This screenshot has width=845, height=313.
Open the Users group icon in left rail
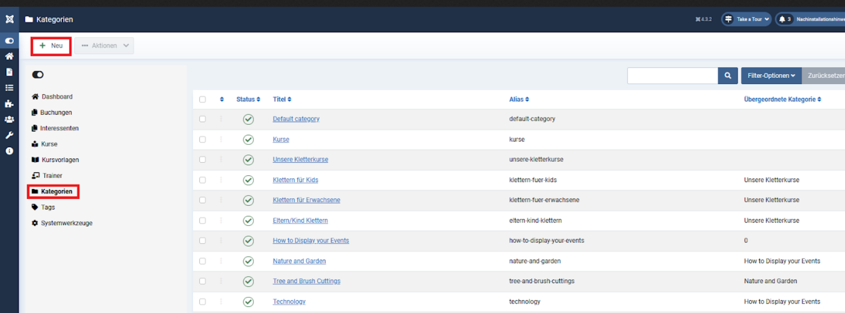[9, 120]
